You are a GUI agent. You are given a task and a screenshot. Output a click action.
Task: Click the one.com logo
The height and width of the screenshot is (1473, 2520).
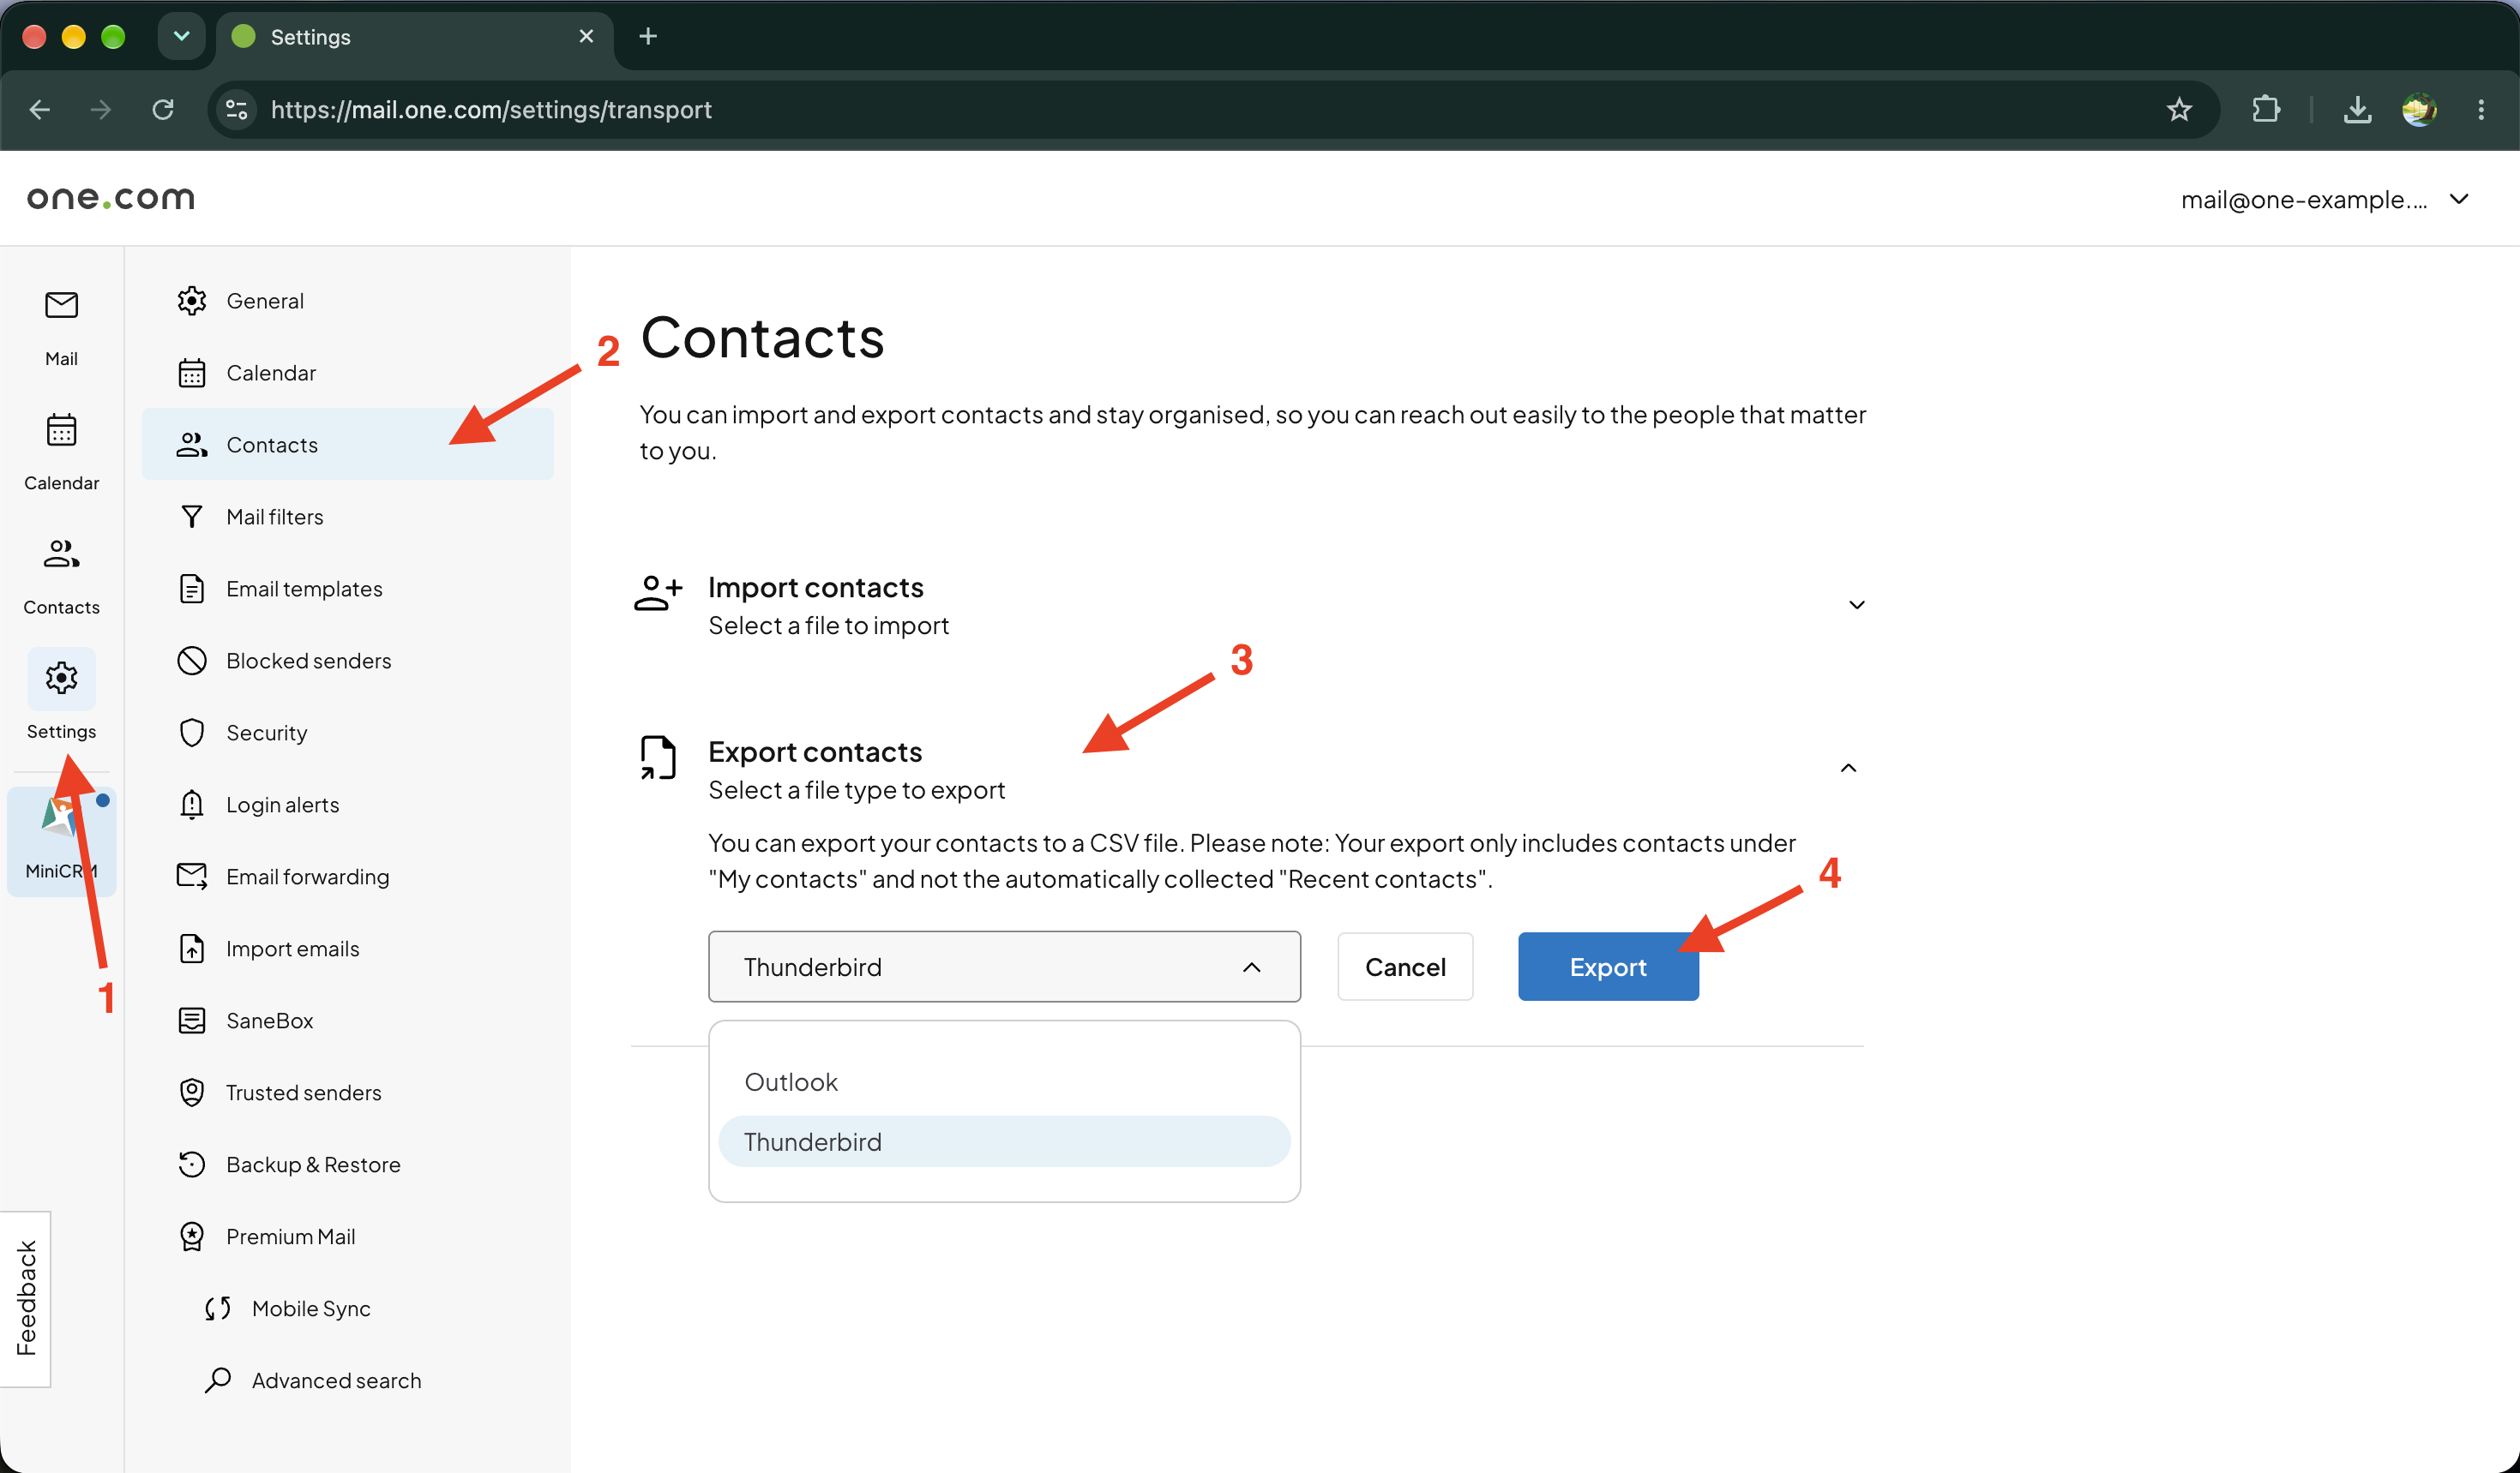click(110, 198)
